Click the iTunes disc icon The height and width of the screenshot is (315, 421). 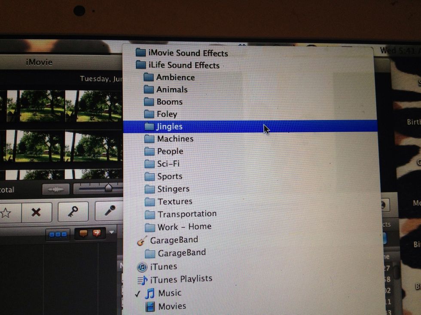coord(142,267)
